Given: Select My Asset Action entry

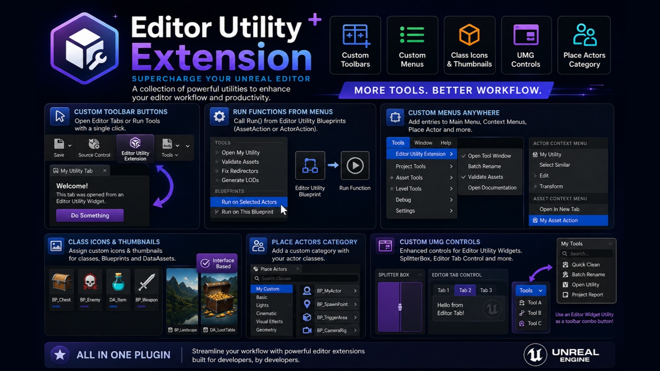Looking at the screenshot, I should coord(568,221).
